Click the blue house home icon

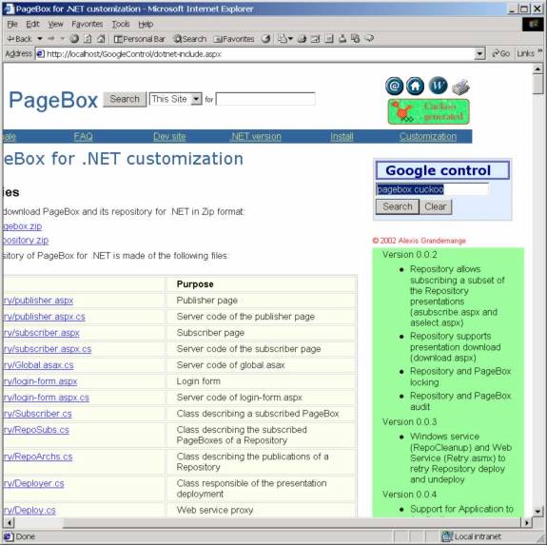(x=415, y=87)
